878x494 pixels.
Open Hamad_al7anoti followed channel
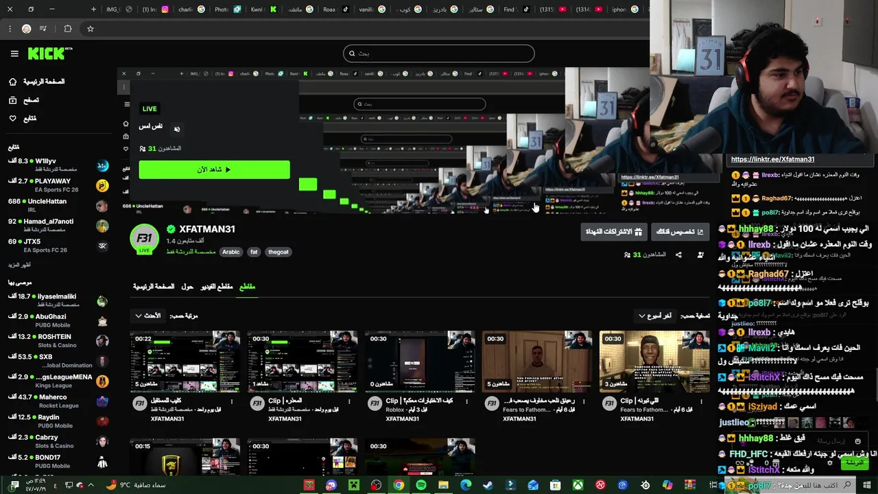[58, 225]
